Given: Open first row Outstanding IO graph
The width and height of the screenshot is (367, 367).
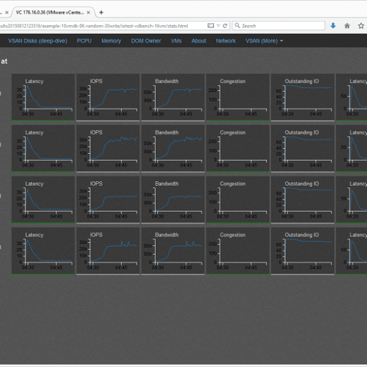Looking at the screenshot, I should (302, 98).
